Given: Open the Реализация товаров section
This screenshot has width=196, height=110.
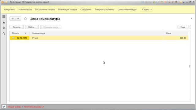Looking at the screenshot, I should (68, 9).
